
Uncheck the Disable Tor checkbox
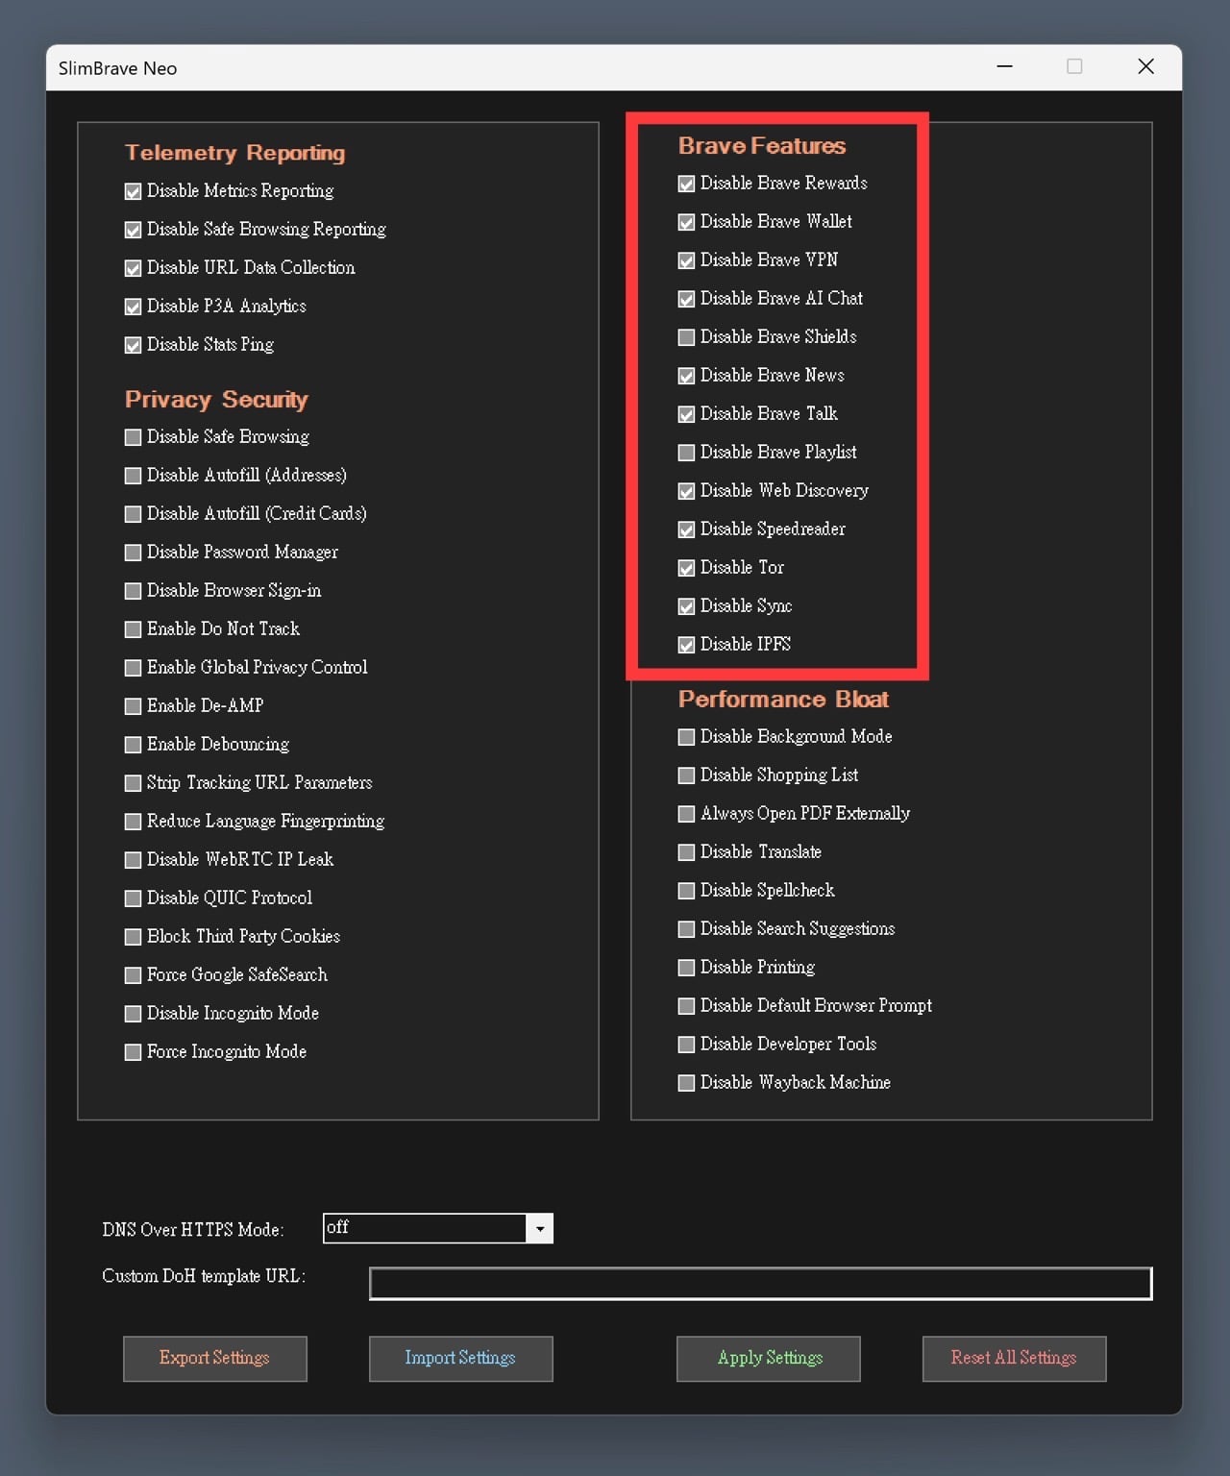[686, 568]
